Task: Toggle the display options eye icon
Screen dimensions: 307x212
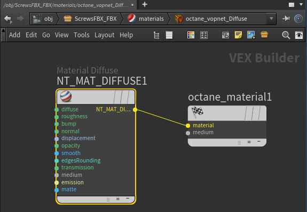Action: 299,35
